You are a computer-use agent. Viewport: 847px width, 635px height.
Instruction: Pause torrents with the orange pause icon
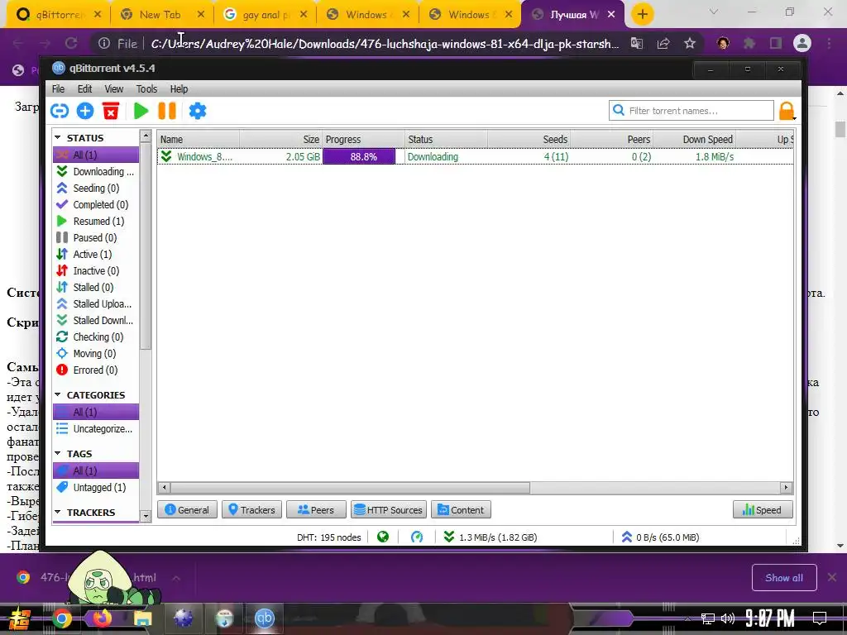click(167, 111)
